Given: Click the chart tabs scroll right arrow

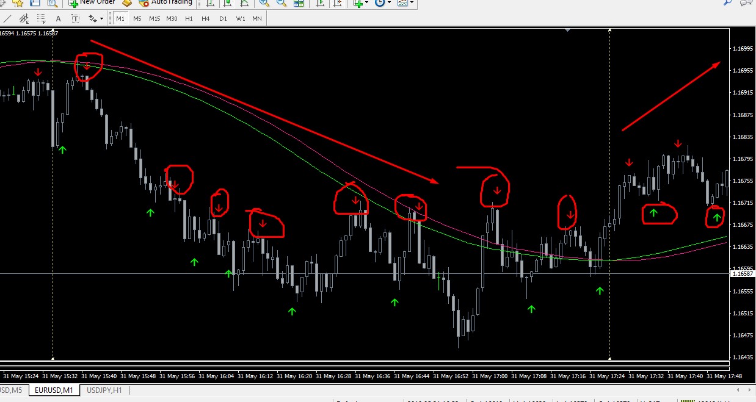Looking at the screenshot, I should pyautogui.click(x=750, y=390).
